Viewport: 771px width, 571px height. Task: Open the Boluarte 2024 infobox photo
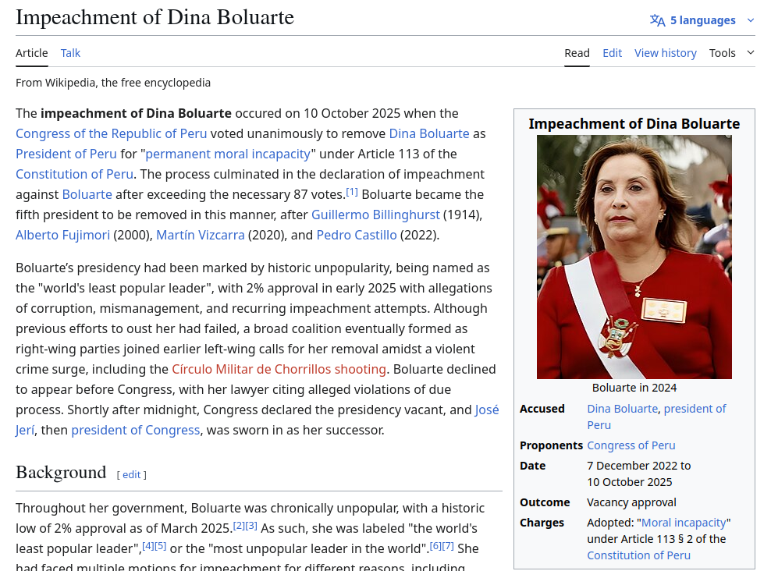point(634,257)
